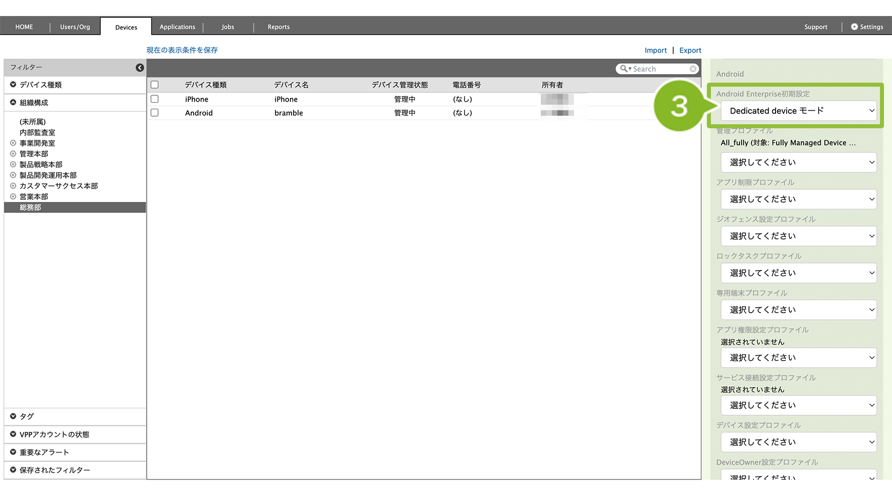Viewport: 892px width, 501px height.
Task: Open the Reports tab
Action: [278, 27]
